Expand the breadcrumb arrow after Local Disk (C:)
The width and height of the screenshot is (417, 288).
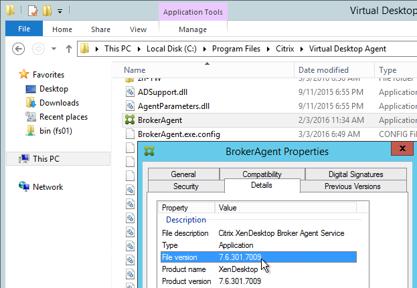click(205, 49)
